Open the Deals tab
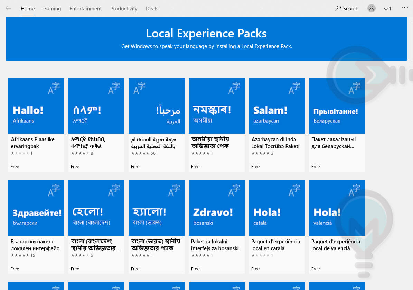 (152, 9)
